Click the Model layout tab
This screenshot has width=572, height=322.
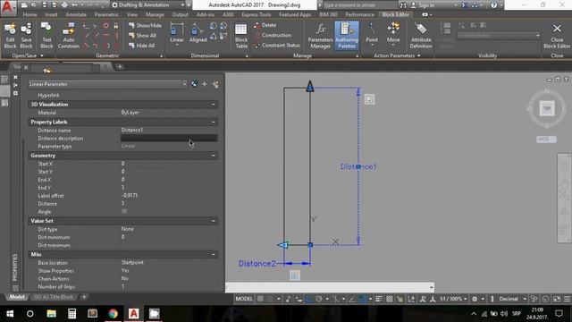click(x=17, y=297)
